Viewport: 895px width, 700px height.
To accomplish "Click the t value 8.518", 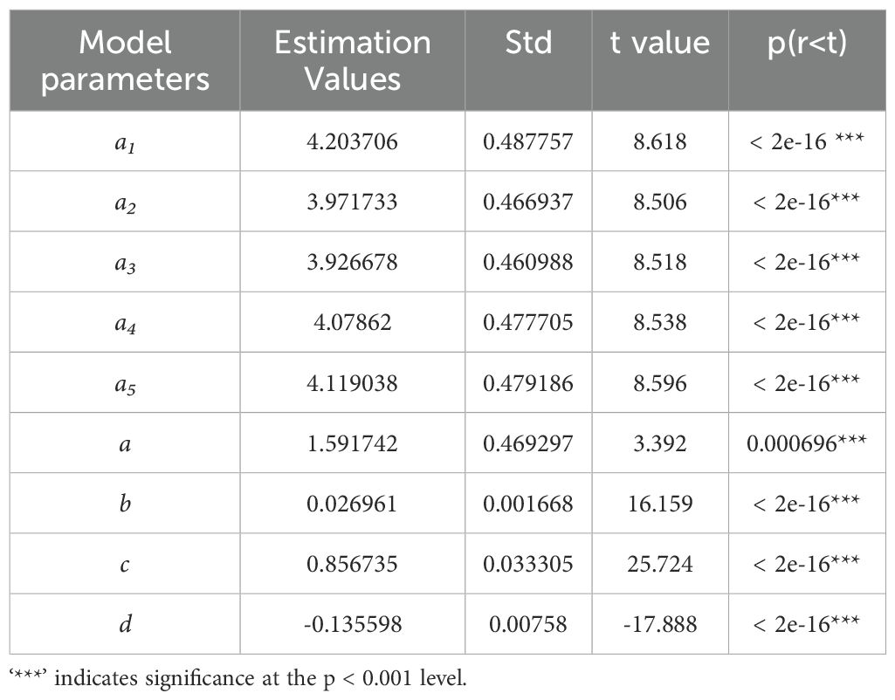I will point(660,262).
